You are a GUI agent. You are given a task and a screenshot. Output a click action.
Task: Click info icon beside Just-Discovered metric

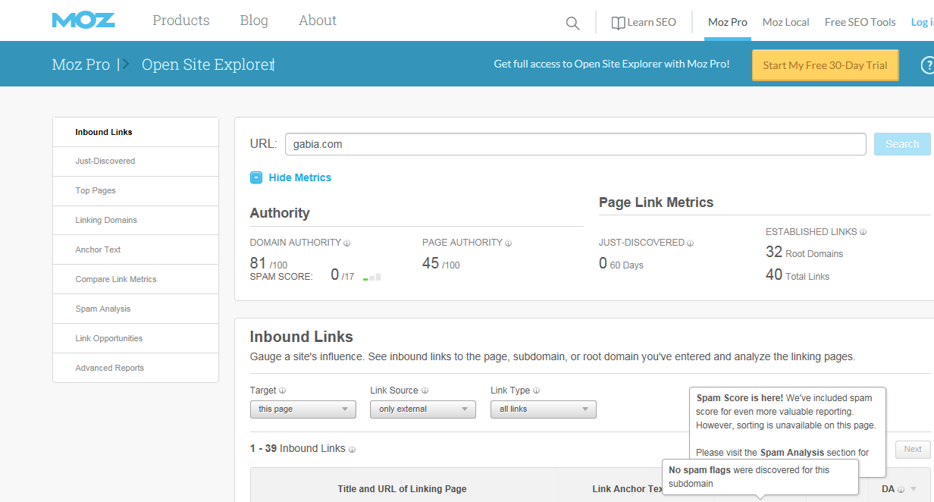point(690,243)
